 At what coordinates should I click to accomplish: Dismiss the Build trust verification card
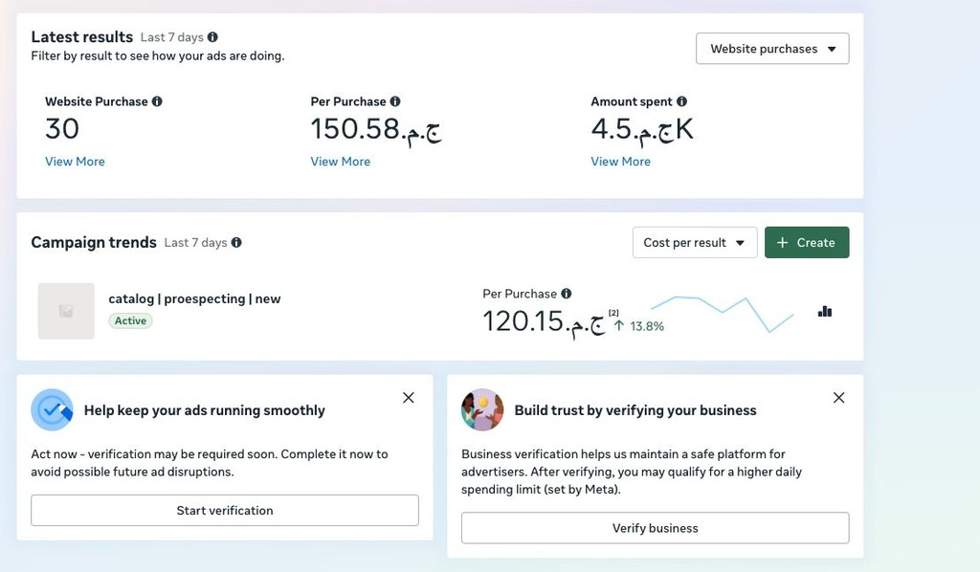(x=839, y=398)
